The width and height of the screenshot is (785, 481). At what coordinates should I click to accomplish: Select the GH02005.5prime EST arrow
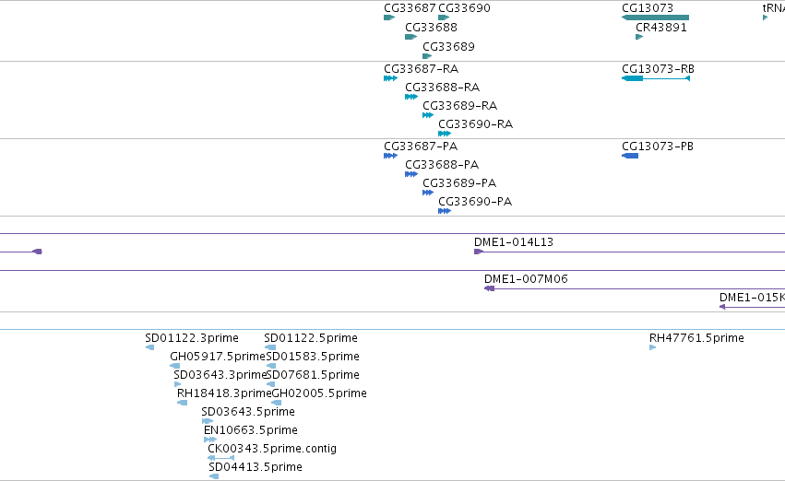click(x=277, y=404)
